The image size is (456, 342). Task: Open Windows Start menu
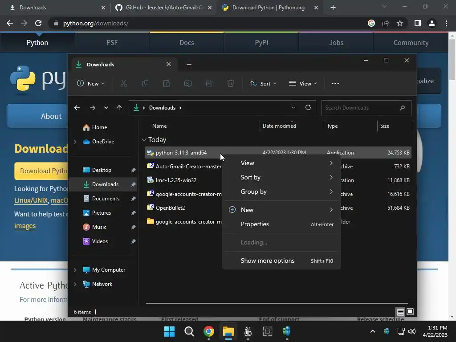(169, 331)
